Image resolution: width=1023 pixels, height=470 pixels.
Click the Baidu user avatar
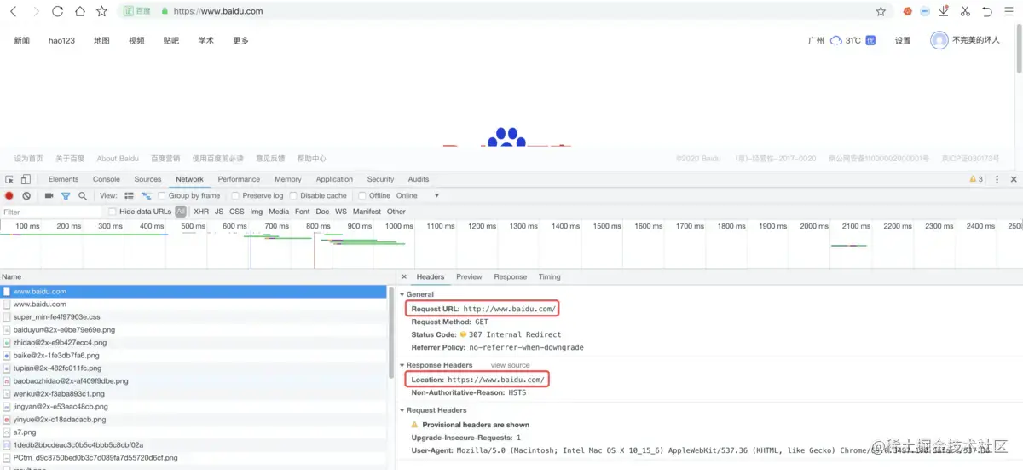click(939, 40)
